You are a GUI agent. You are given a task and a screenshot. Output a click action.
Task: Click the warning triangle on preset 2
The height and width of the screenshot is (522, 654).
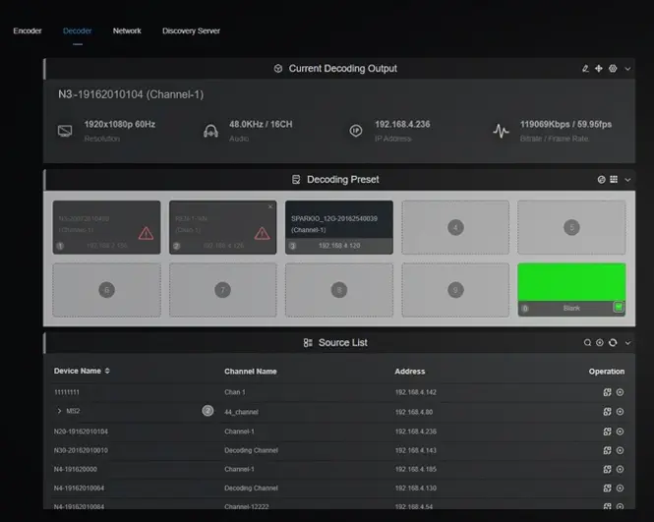(x=262, y=234)
